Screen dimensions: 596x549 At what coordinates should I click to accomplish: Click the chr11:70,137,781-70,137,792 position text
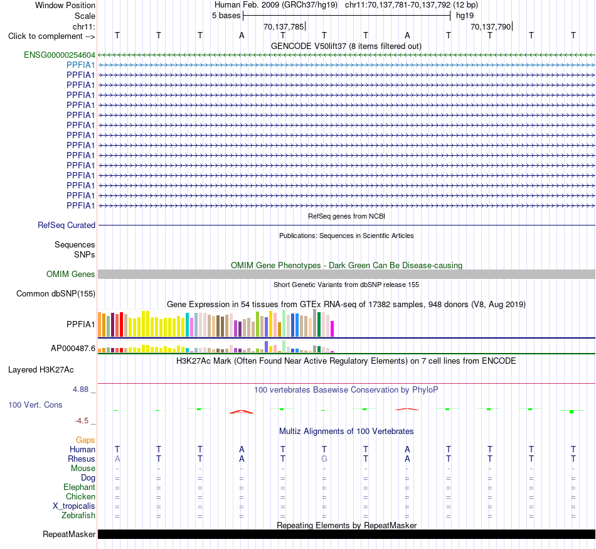[x=398, y=5]
